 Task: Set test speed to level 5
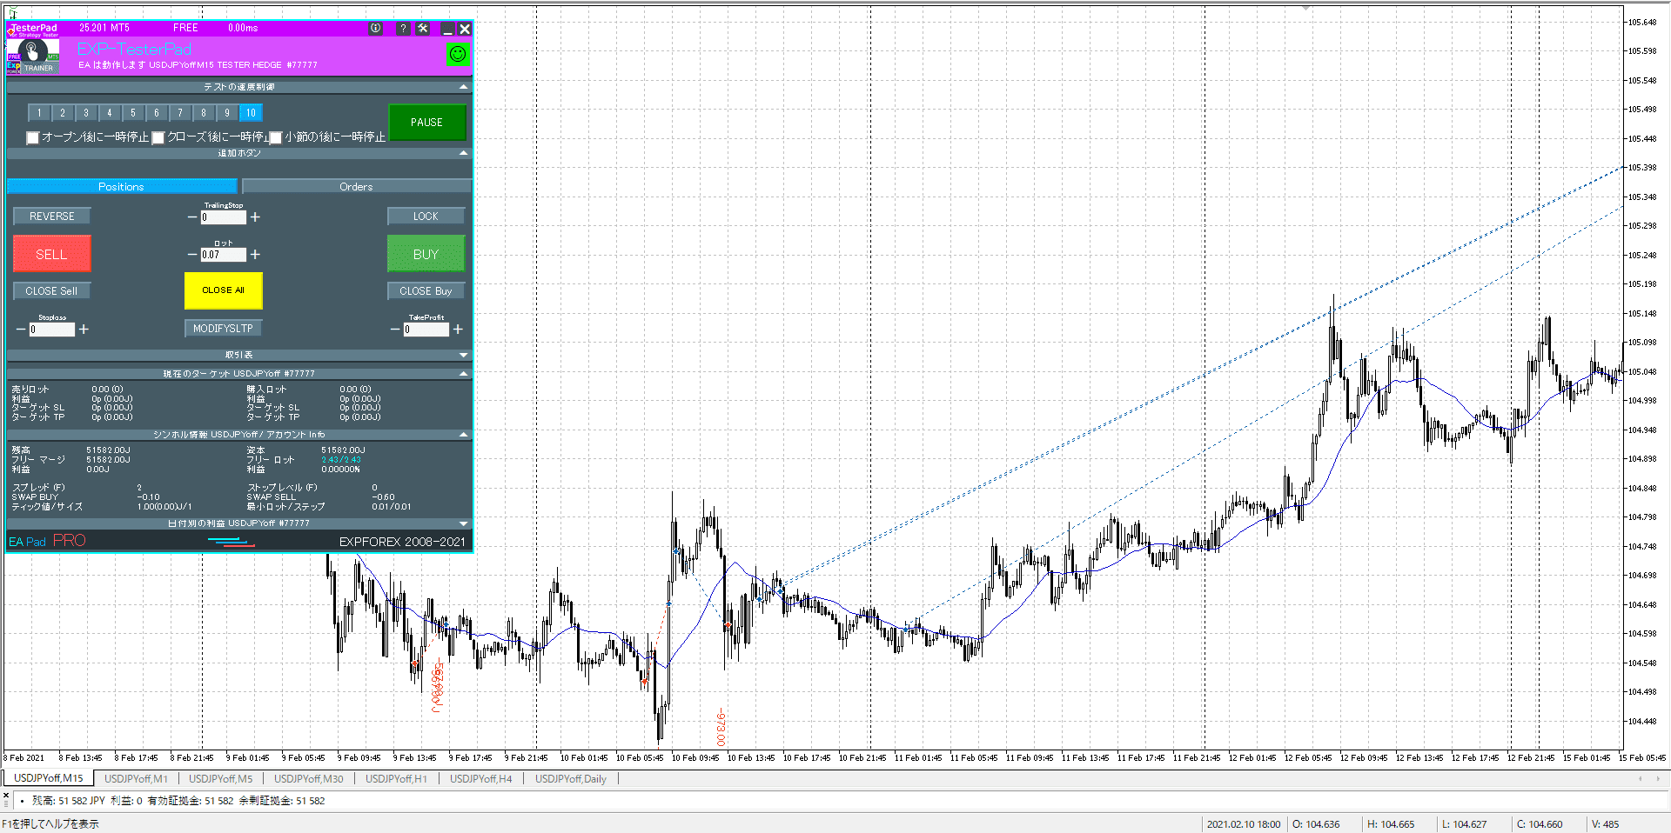click(133, 113)
